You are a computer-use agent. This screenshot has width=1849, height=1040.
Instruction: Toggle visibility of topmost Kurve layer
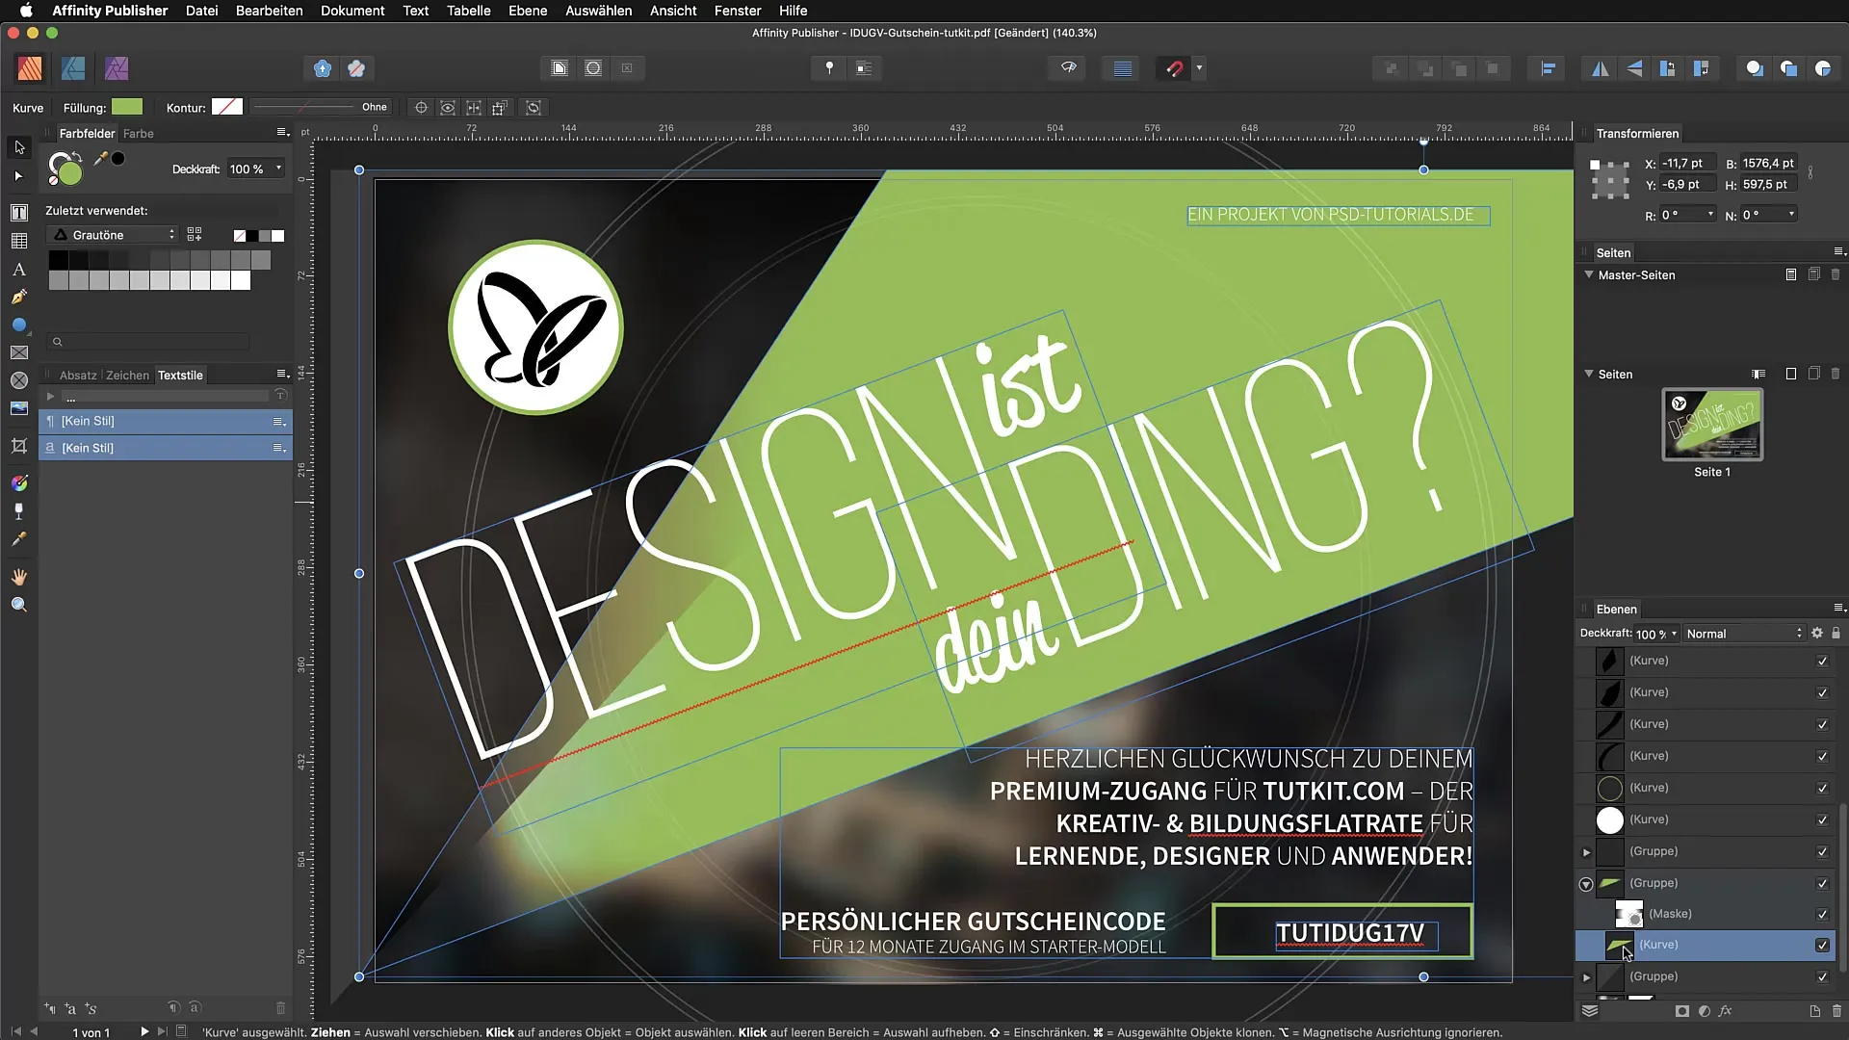coord(1822,662)
